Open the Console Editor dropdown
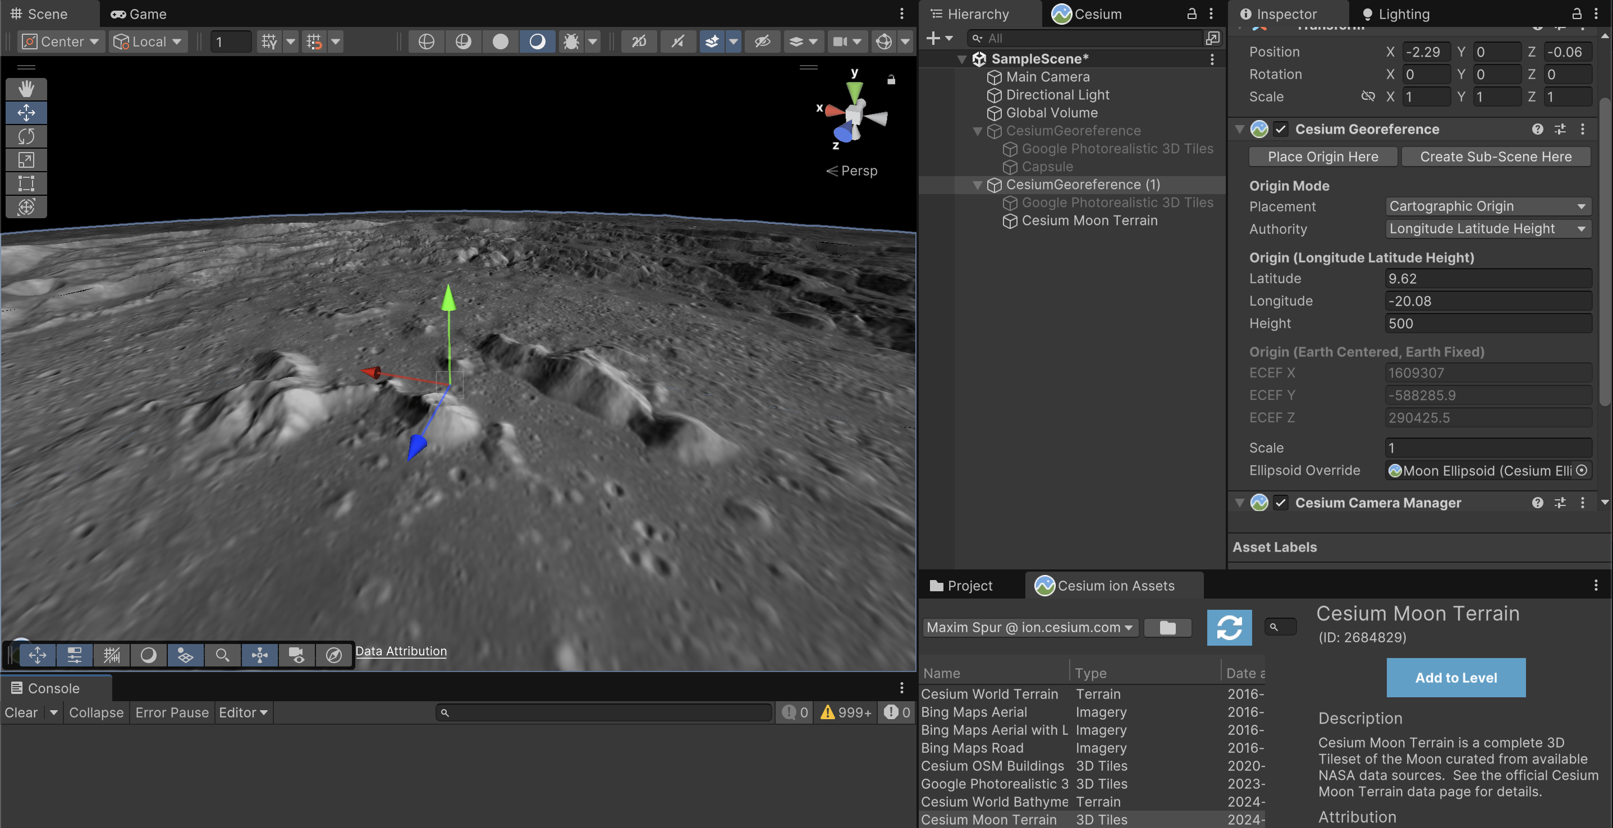The width and height of the screenshot is (1613, 828). pyautogui.click(x=243, y=712)
